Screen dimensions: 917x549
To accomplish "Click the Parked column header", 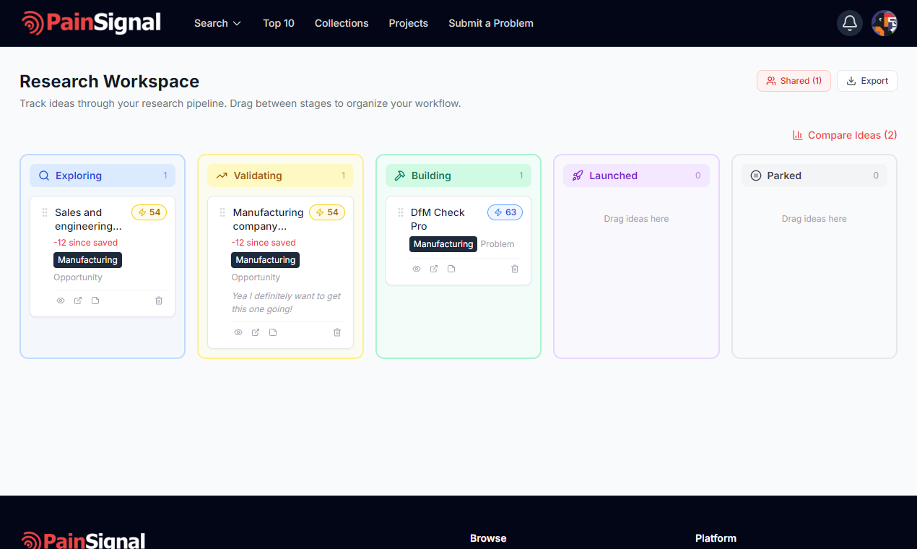I will (x=814, y=176).
